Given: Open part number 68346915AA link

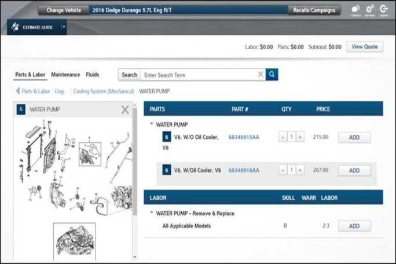Looking at the screenshot, I should pos(244,137).
